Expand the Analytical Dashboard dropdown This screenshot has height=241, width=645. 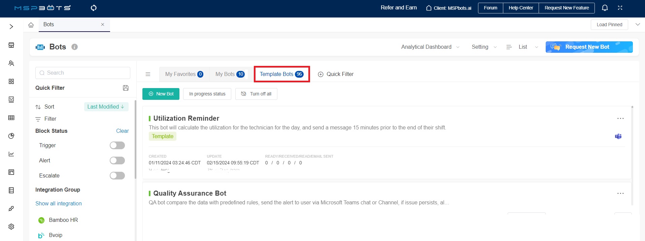430,47
